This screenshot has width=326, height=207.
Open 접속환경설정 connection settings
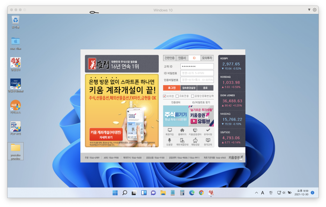pos(189,88)
